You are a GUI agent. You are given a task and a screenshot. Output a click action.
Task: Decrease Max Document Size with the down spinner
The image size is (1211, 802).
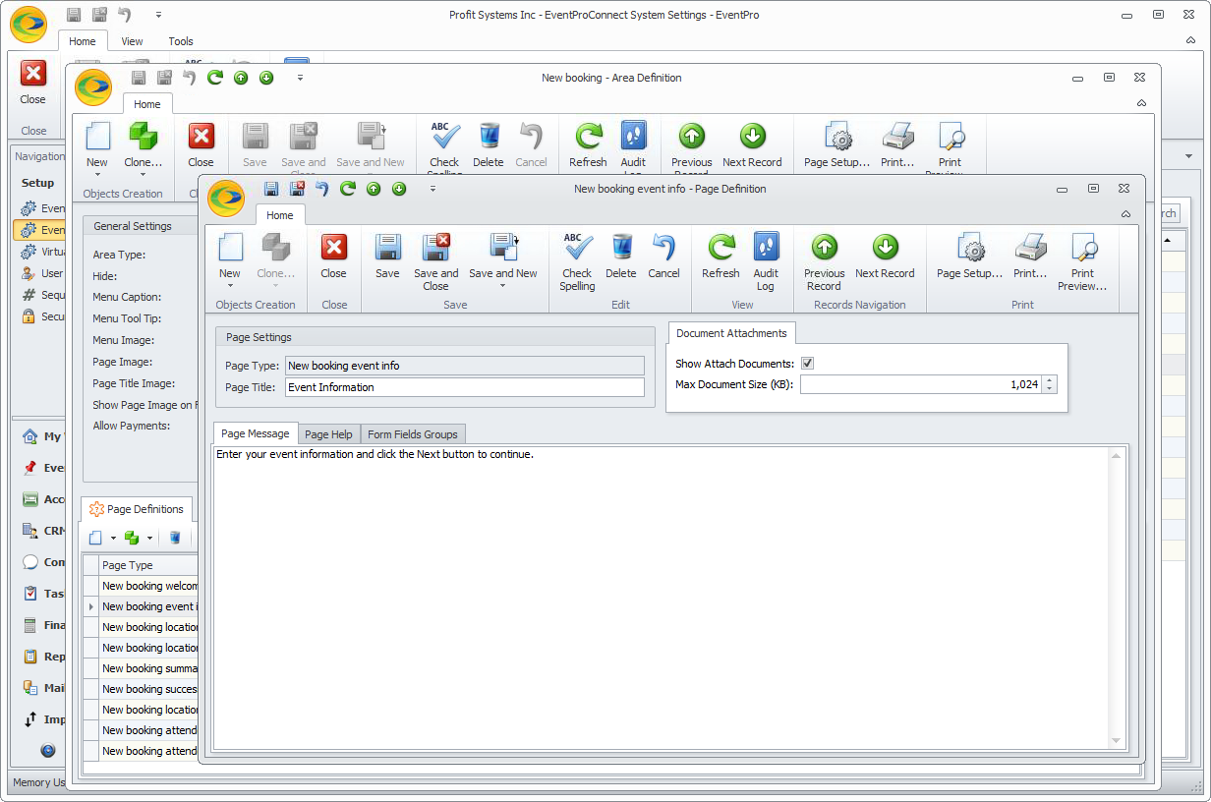pos(1050,389)
